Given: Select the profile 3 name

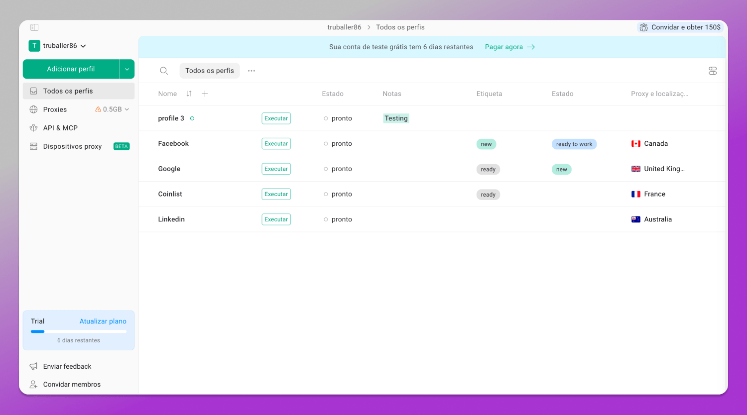Looking at the screenshot, I should click(171, 118).
